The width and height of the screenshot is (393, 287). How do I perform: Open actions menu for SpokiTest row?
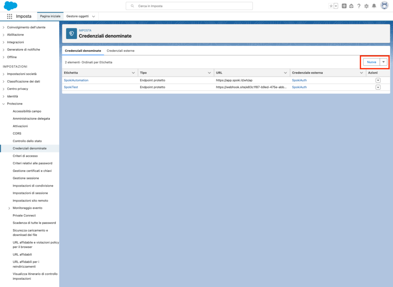click(x=378, y=87)
